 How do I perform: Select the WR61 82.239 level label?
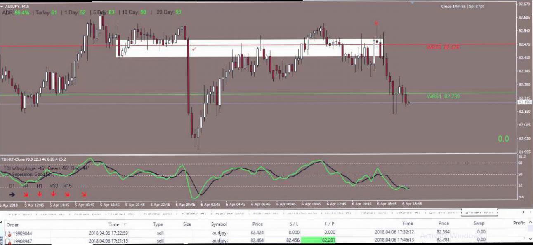(x=443, y=96)
